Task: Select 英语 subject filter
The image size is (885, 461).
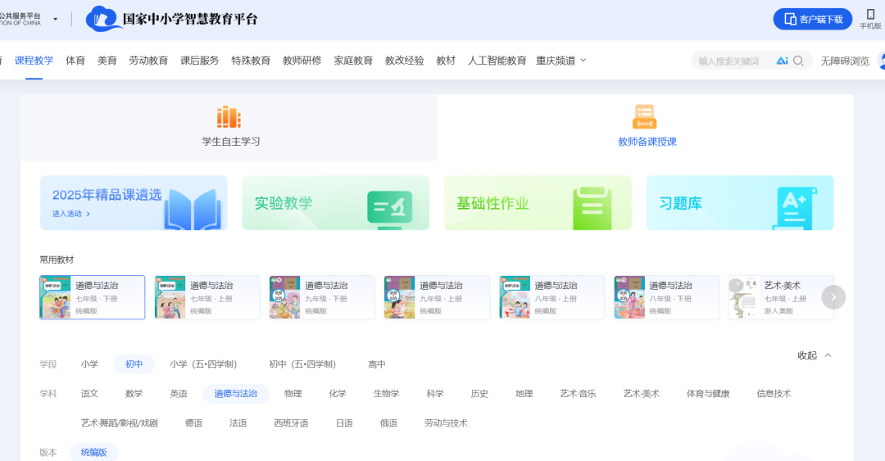Action: tap(179, 393)
